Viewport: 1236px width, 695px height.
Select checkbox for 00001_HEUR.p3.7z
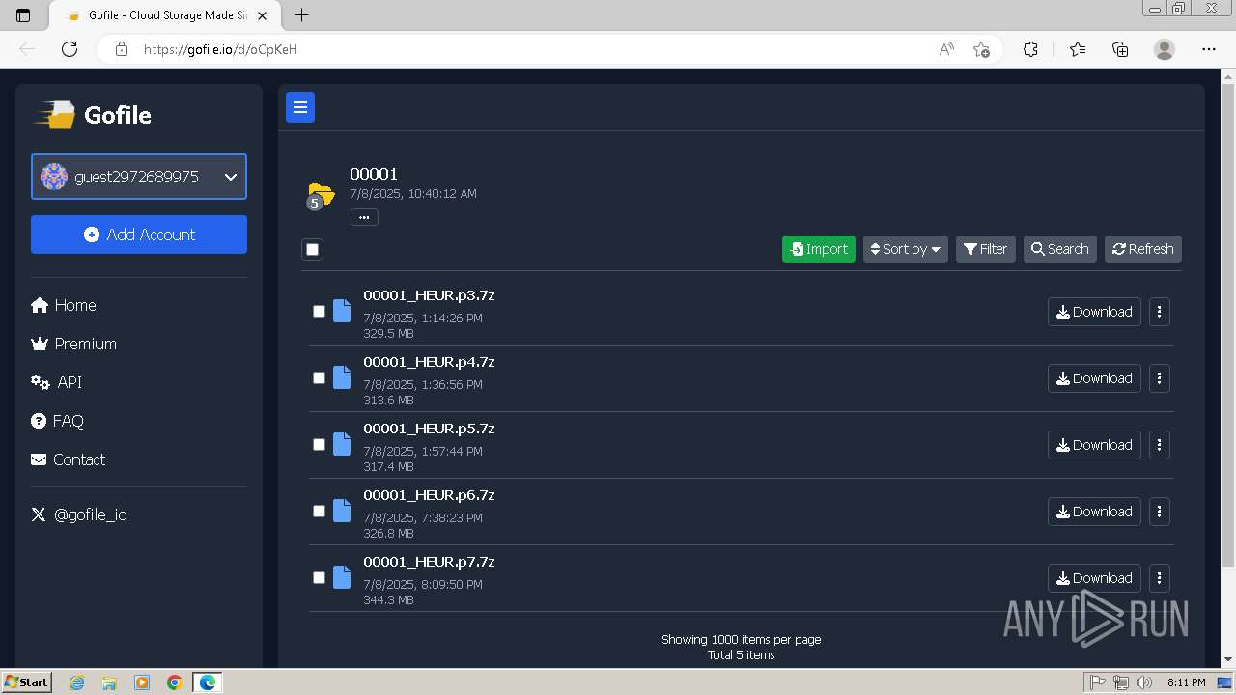pos(319,311)
